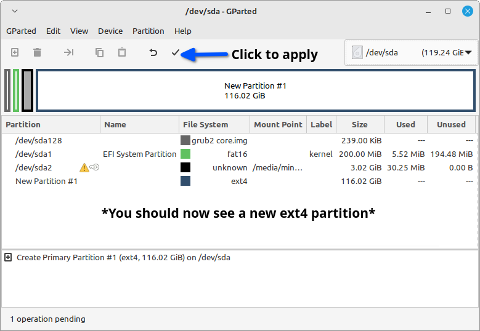Sort by the File System column header

[x=214, y=125]
